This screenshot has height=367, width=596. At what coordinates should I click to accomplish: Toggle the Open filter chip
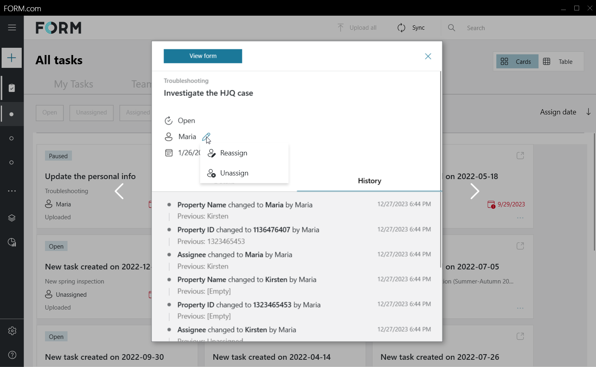(x=50, y=113)
